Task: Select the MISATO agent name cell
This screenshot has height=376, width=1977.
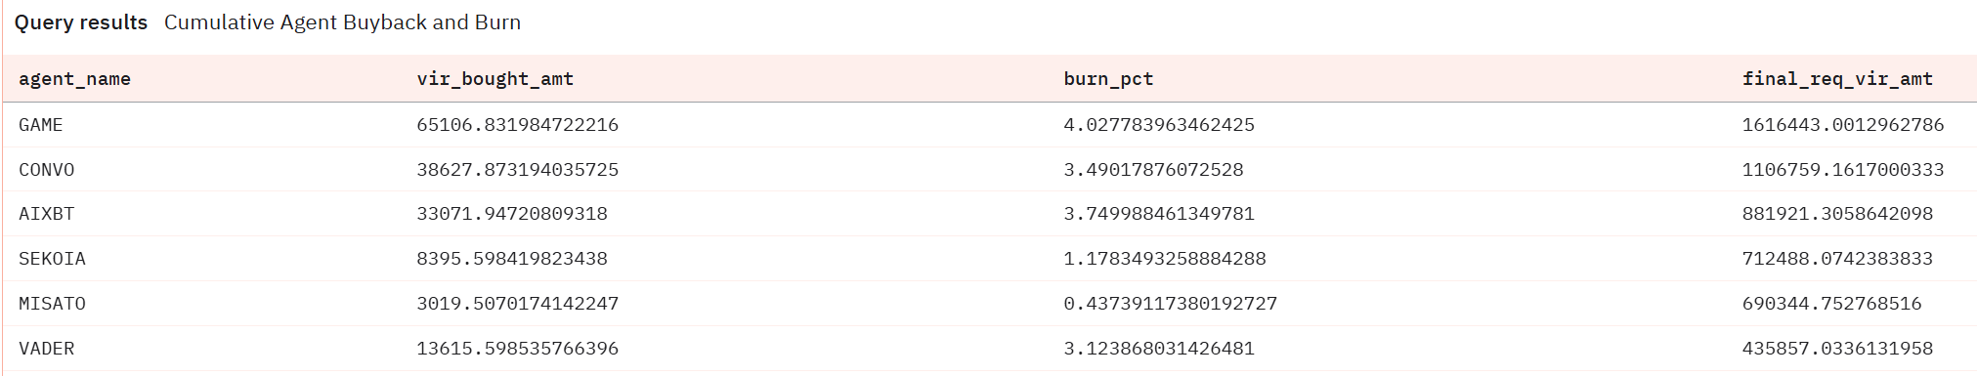Action: click(x=52, y=304)
